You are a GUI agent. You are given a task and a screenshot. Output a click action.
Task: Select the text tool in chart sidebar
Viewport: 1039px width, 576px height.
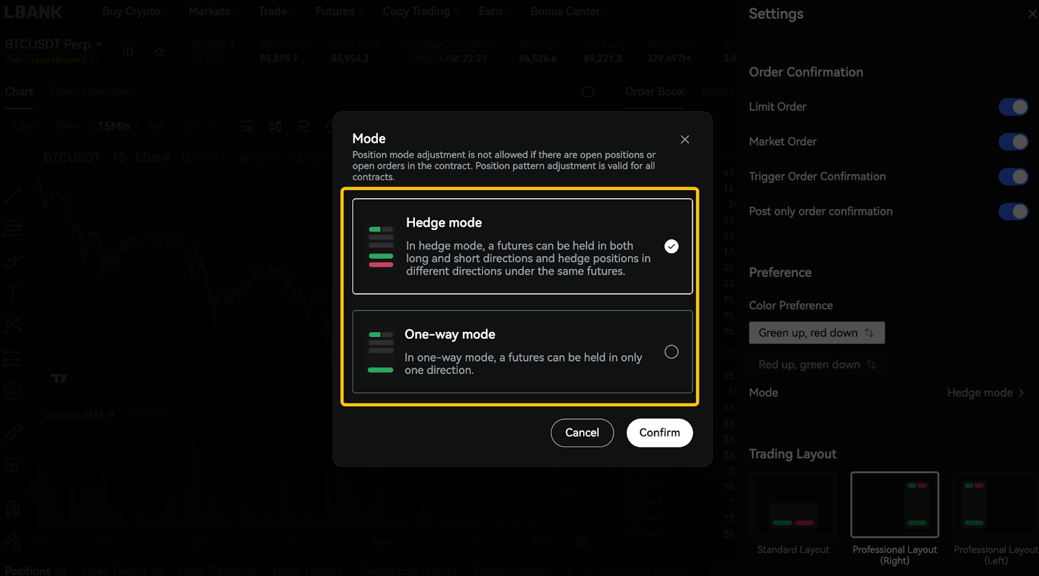pos(12,293)
